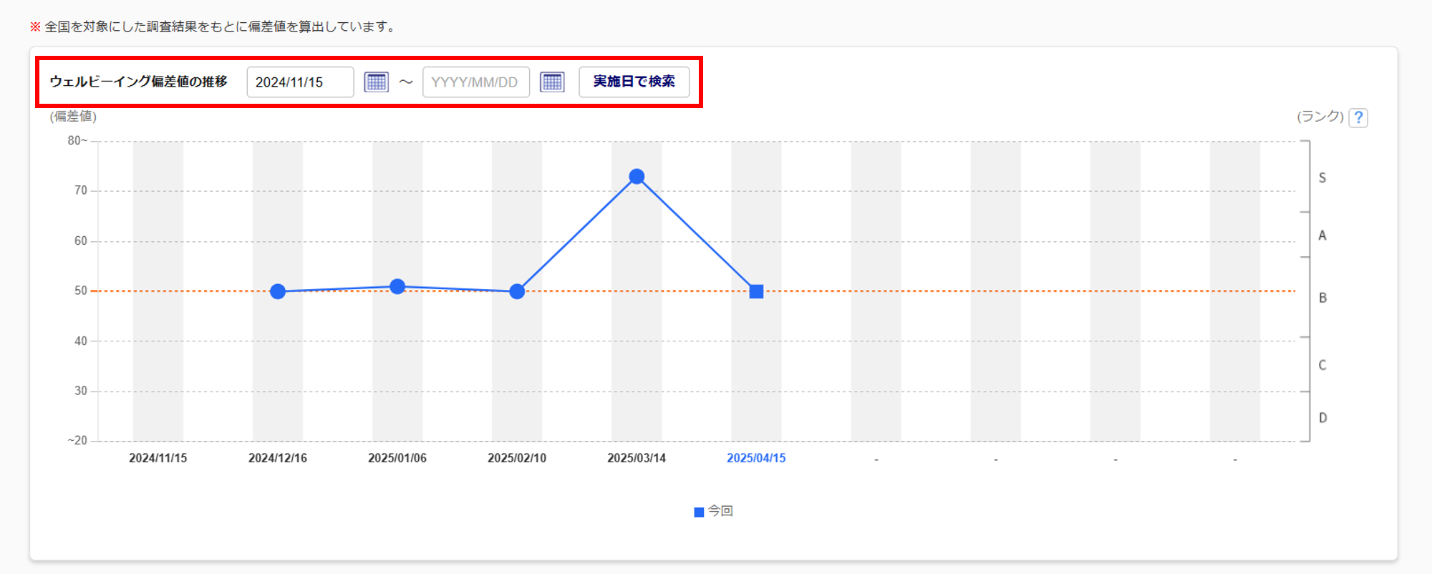The image size is (1432, 574).
Task: Select the data point for 2025/02/10
Action: click(517, 291)
